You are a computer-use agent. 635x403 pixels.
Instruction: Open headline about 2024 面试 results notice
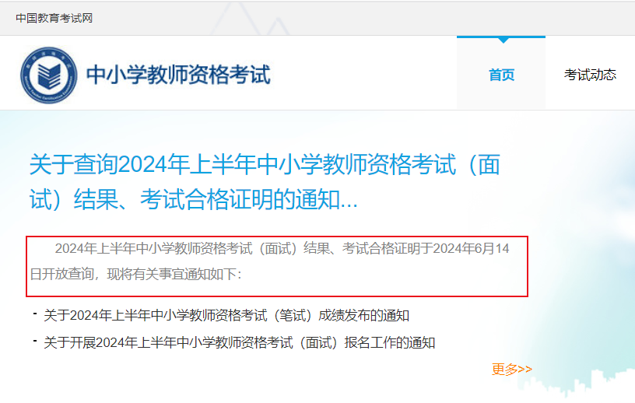coord(265,181)
